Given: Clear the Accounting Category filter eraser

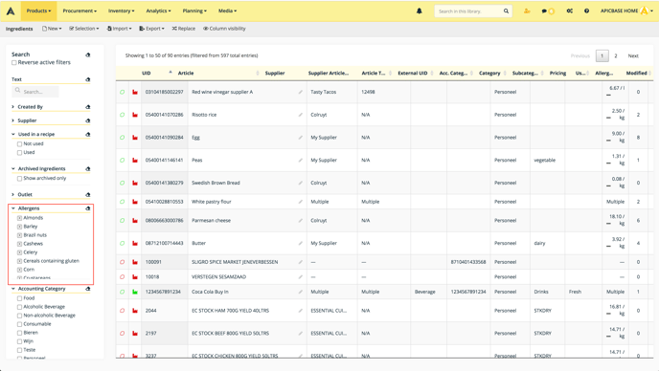Looking at the screenshot, I should pos(88,289).
